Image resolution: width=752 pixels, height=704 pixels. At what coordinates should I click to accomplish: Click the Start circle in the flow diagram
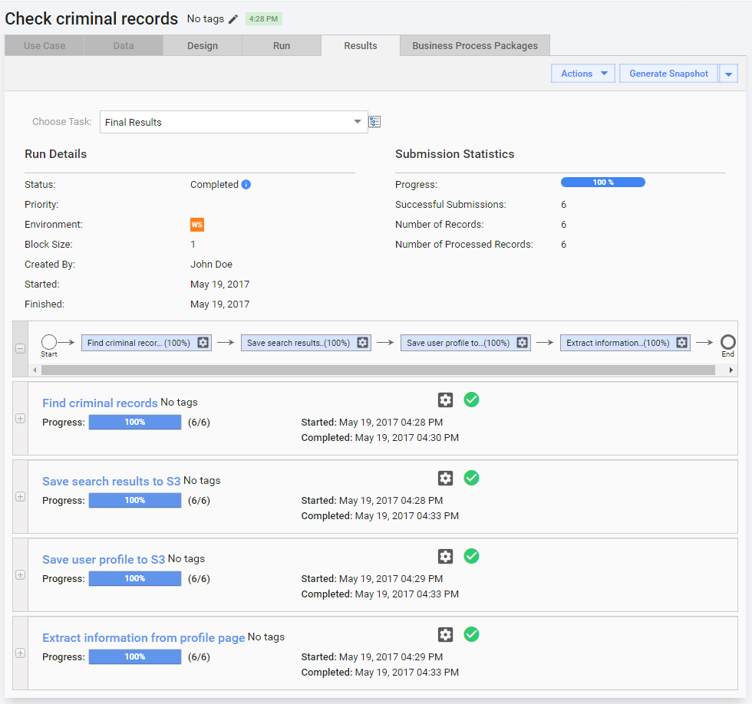coord(49,342)
